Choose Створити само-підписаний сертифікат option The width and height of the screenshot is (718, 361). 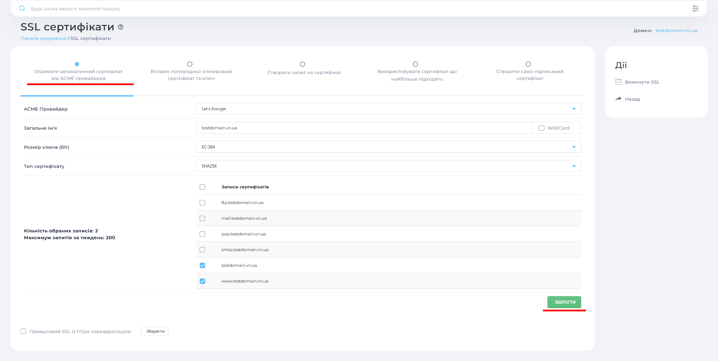(x=528, y=64)
